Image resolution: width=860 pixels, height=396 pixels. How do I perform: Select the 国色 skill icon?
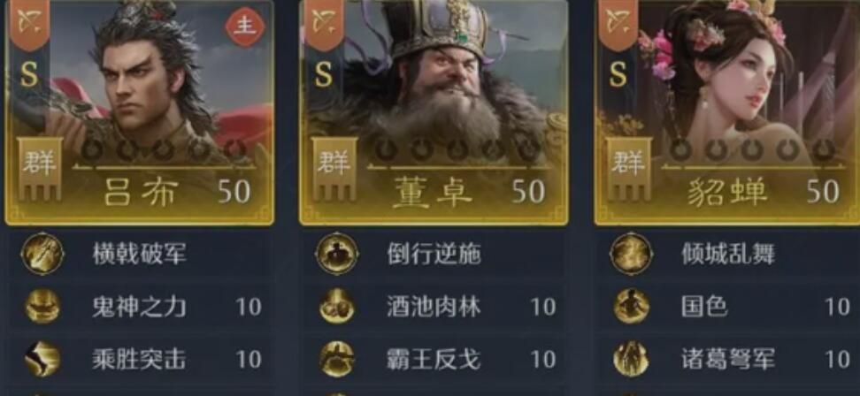coord(632,306)
